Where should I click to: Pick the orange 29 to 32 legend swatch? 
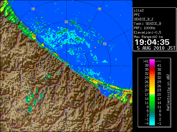152,78
